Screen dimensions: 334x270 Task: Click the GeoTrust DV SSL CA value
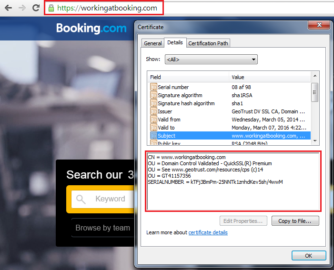tap(268, 111)
